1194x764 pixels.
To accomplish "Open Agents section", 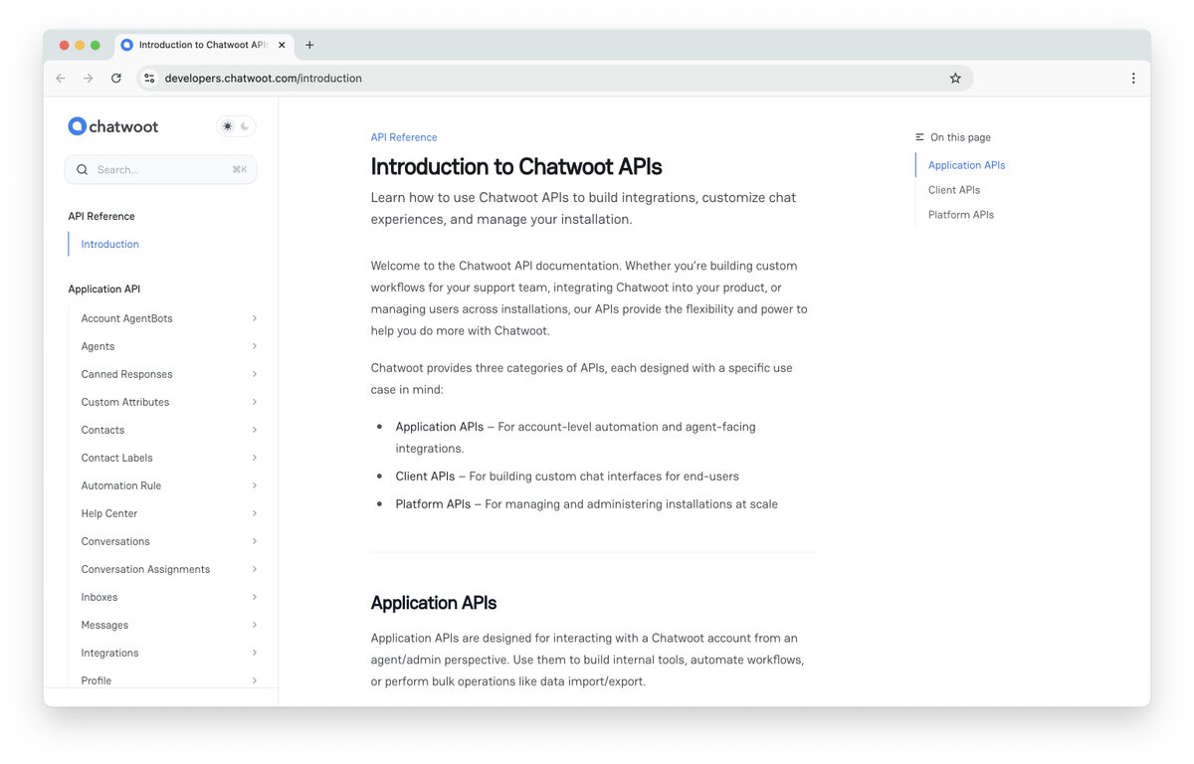I will [98, 346].
